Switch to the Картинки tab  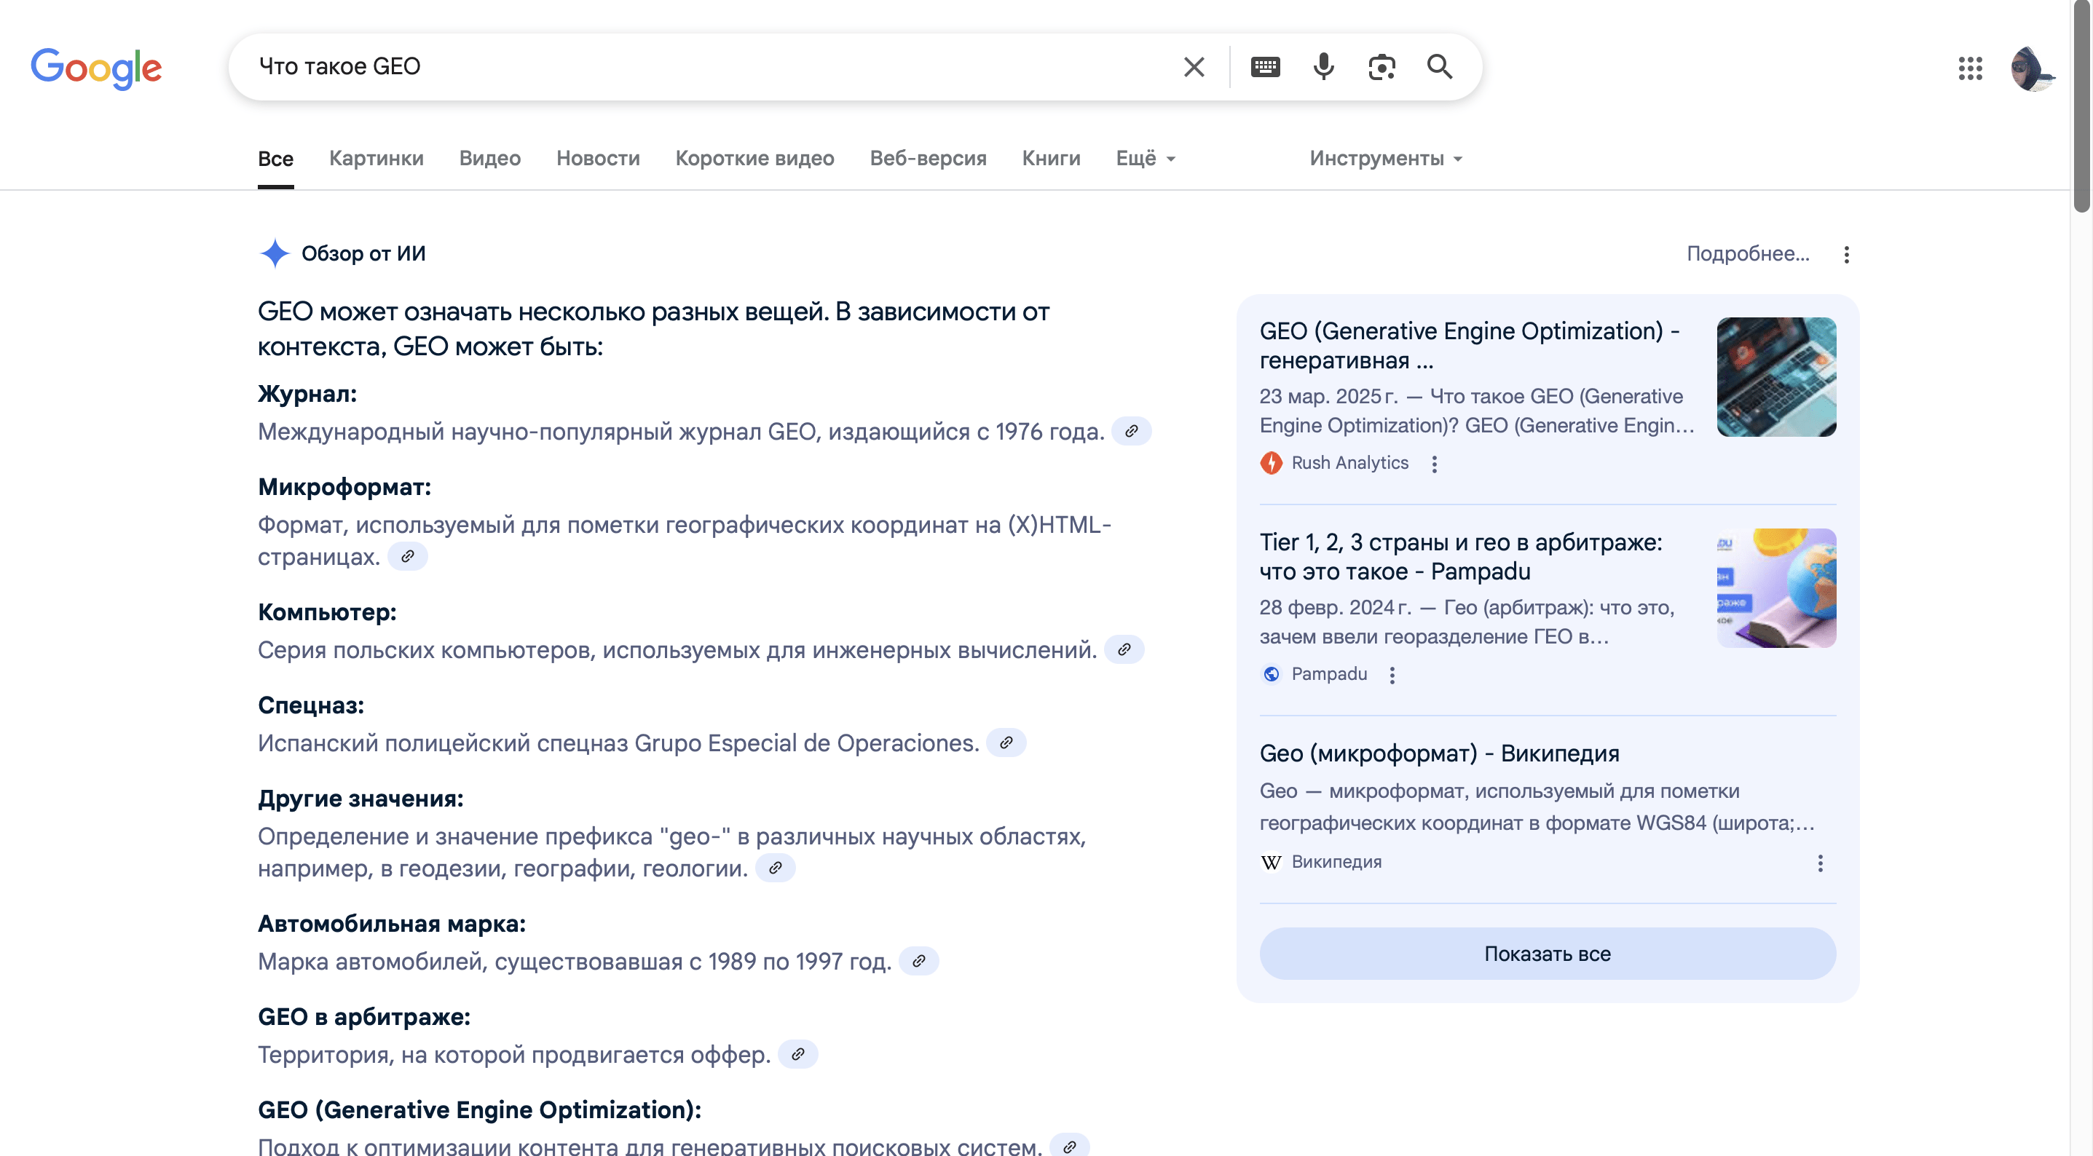[x=377, y=159]
